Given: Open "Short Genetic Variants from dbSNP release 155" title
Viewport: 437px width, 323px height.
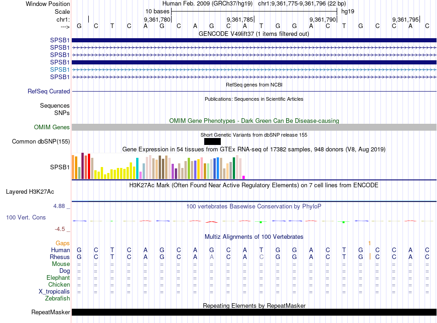Looking at the screenshot, I should point(254,135).
